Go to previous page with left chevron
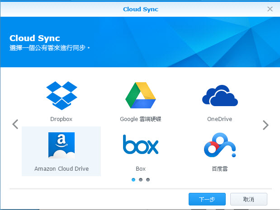The image size is (280, 210). coord(15,124)
